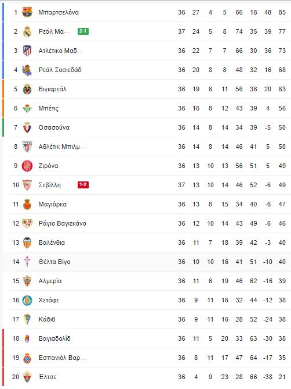Open the Ρεάλ Σοσιεδάδ team link
The width and height of the screenshot is (291, 389).
pos(60,70)
